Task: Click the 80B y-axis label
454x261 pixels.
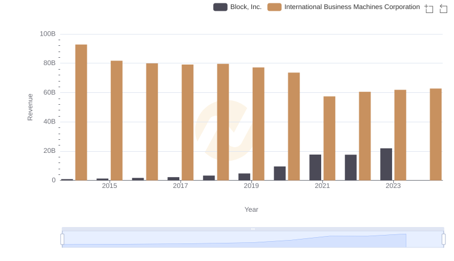Action: (x=49, y=63)
